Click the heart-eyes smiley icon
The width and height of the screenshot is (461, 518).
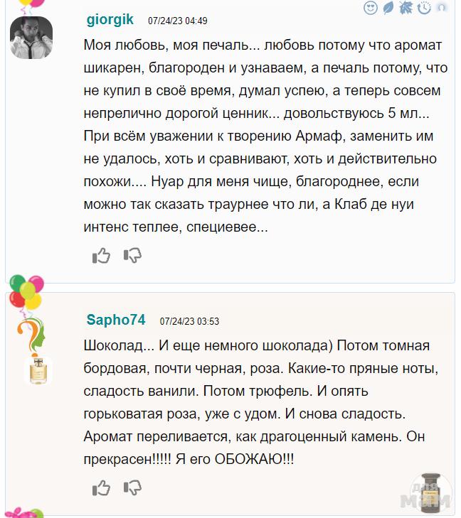371,8
